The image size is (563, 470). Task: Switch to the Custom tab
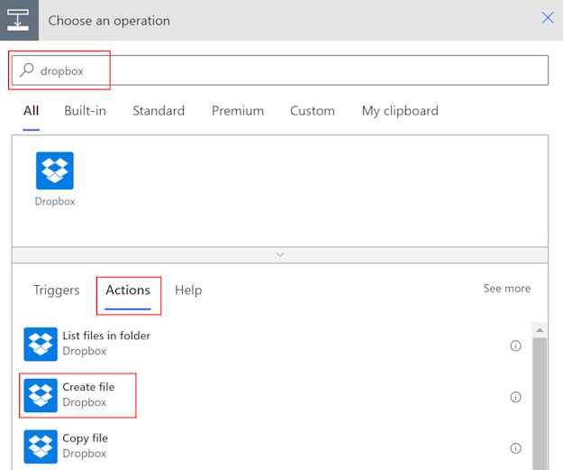click(x=313, y=111)
